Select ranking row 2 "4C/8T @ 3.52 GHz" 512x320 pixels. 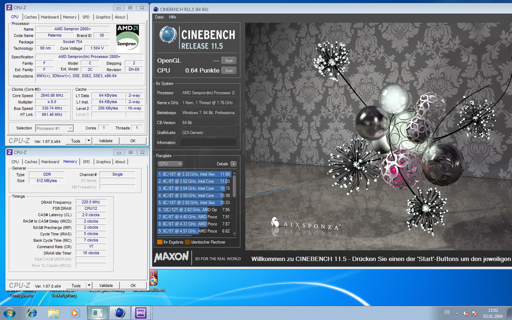point(194,181)
